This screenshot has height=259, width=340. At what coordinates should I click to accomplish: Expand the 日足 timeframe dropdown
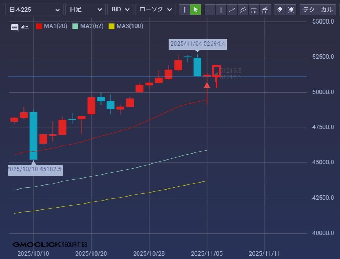[x=85, y=10]
